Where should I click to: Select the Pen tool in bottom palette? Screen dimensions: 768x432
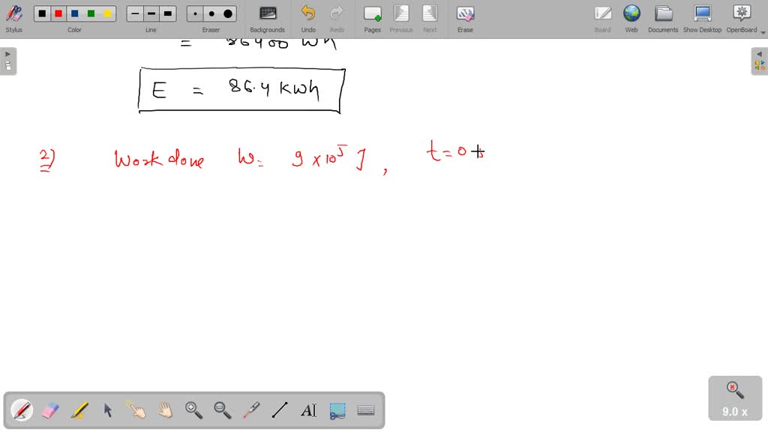tap(22, 410)
